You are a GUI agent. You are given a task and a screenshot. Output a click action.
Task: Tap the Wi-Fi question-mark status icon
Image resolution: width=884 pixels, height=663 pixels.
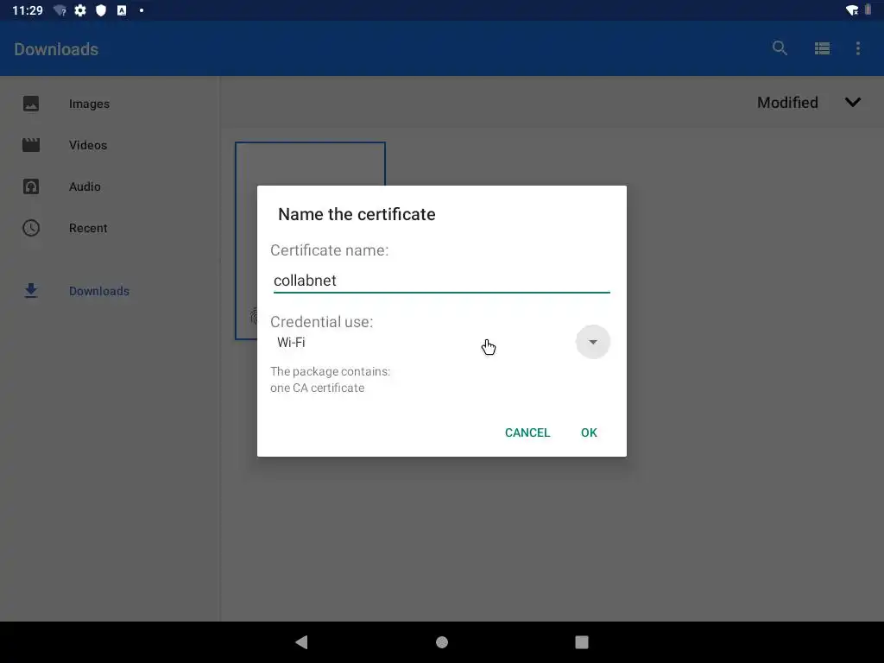[60, 10]
